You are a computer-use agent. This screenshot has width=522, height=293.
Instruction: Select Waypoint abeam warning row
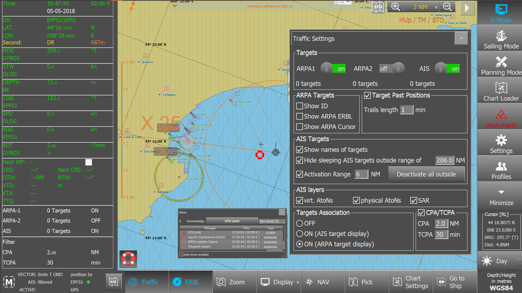231,247
